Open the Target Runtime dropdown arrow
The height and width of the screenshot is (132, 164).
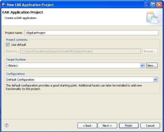(142, 66)
